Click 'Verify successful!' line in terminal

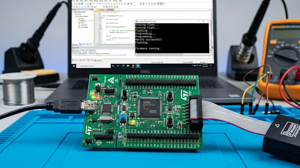pyautogui.click(x=149, y=39)
